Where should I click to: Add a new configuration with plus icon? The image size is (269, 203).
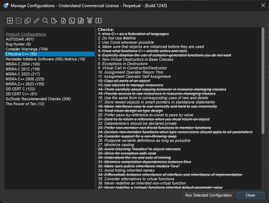point(10,21)
